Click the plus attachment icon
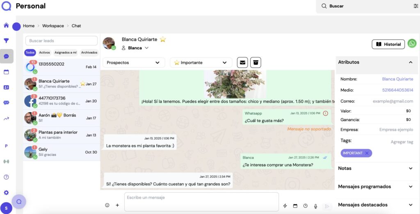This screenshot has height=214, width=420. [x=117, y=205]
